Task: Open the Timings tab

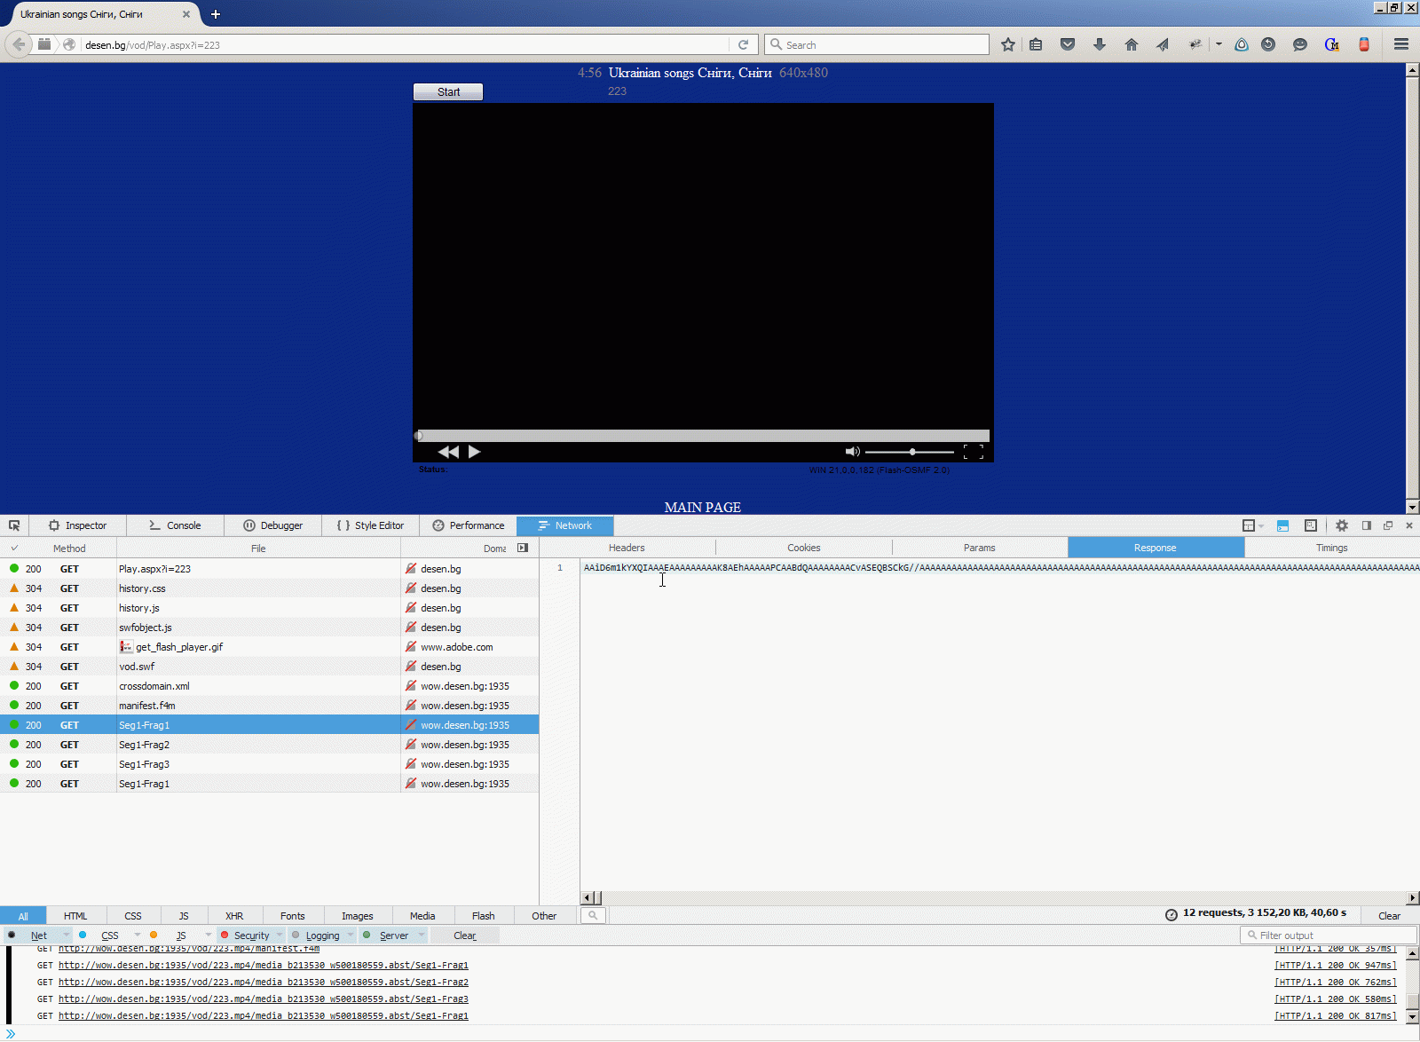Action: 1331,548
